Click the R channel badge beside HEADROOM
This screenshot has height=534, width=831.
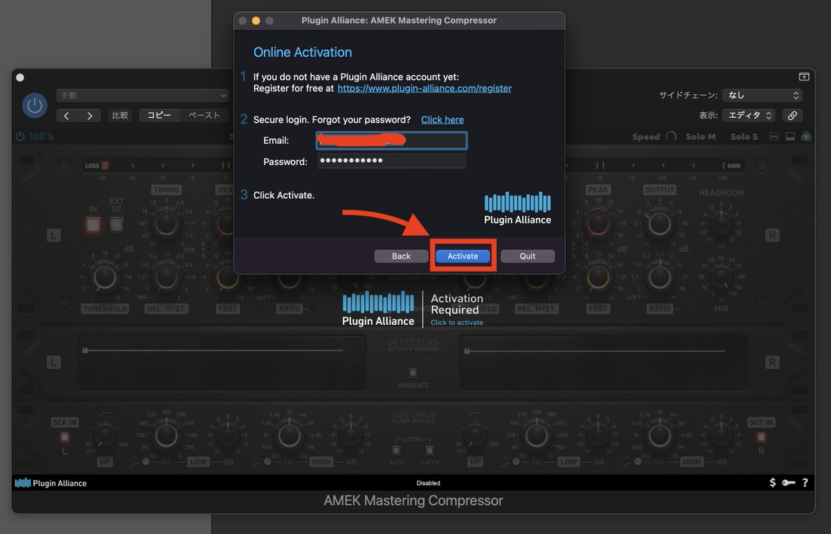772,235
